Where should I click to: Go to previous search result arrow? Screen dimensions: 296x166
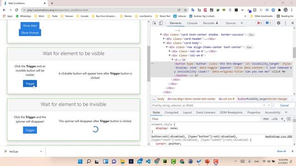coord(264,105)
